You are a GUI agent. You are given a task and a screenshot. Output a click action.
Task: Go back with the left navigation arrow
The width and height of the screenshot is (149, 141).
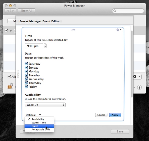click(x=8, y=11)
